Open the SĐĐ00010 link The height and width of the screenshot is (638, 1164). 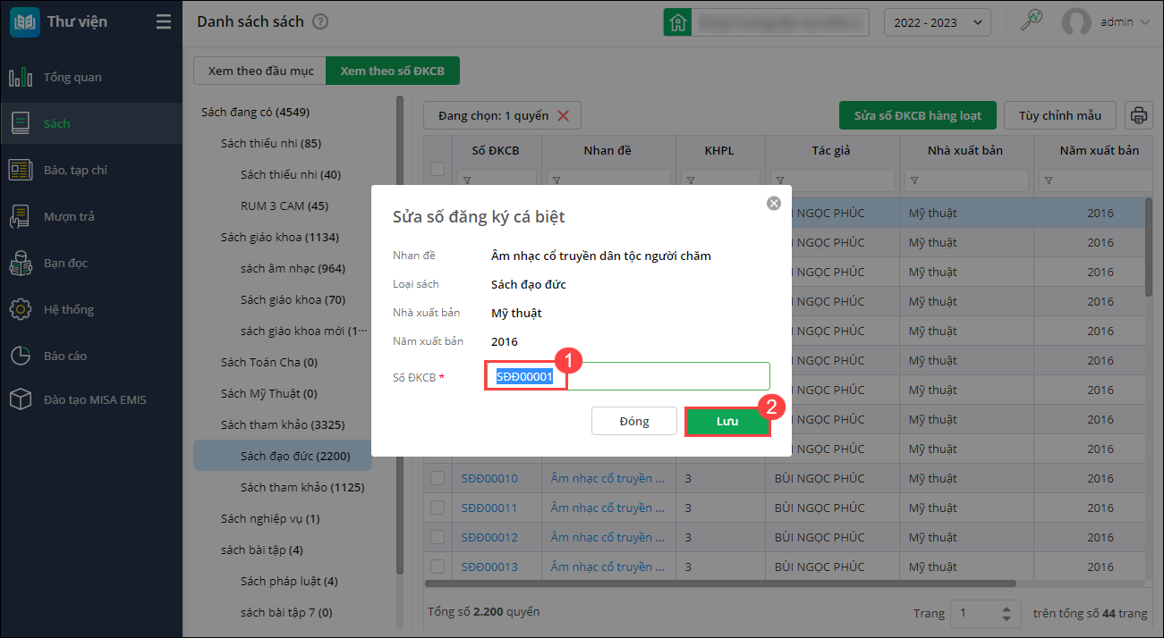tap(489, 478)
